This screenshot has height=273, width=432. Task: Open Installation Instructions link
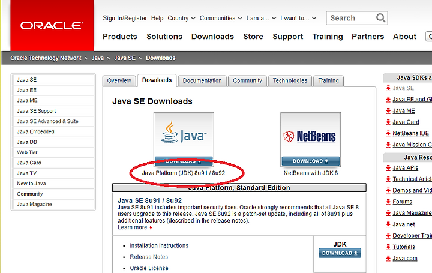point(159,245)
